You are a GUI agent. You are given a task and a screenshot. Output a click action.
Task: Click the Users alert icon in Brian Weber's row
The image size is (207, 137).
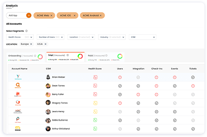pos(120,77)
